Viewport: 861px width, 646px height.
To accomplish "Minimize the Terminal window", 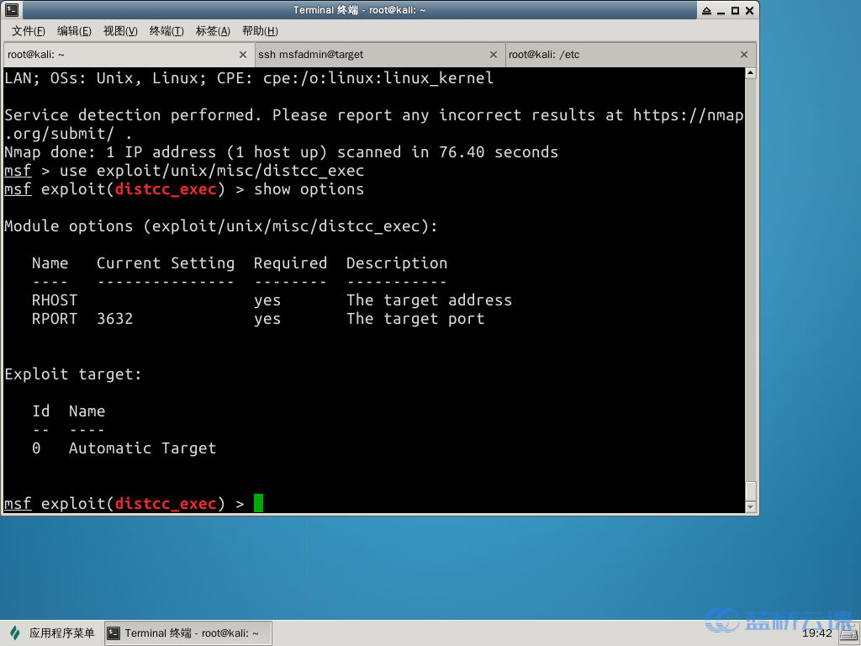I will (721, 10).
